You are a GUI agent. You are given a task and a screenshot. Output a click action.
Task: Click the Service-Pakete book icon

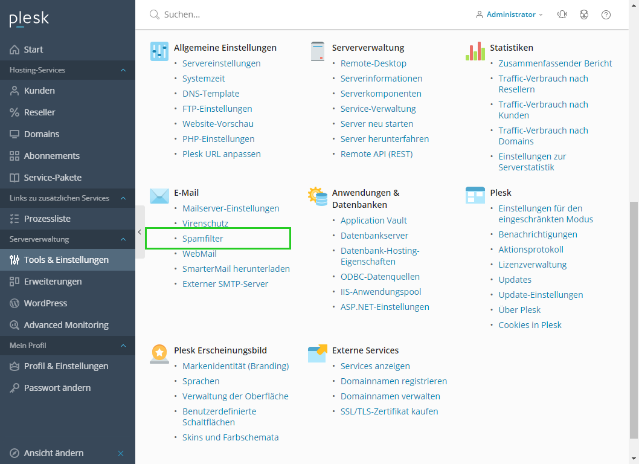click(14, 178)
